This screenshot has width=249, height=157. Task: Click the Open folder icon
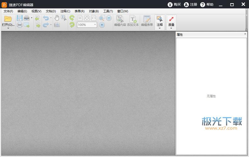[x=8, y=19]
